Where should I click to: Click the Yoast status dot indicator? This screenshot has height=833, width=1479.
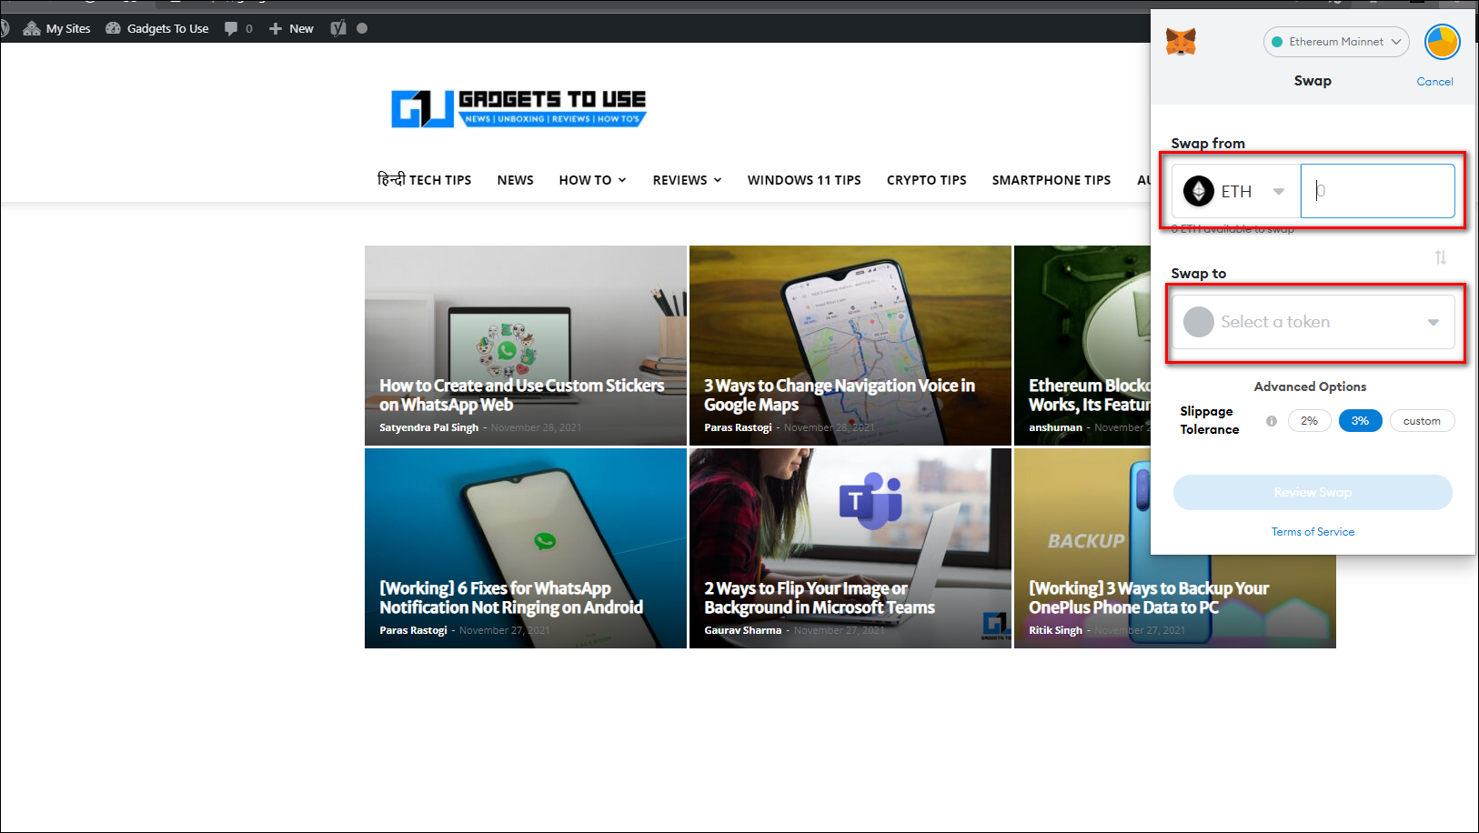point(362,28)
